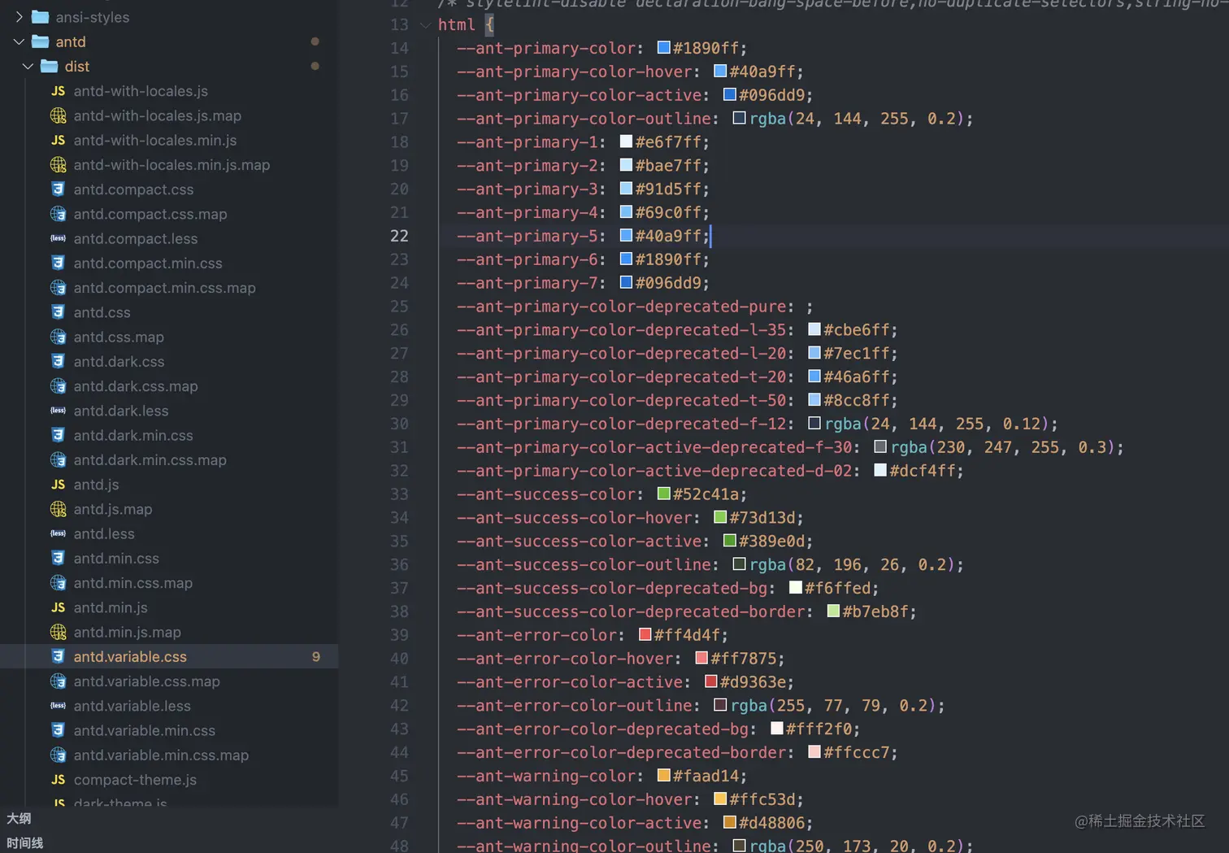This screenshot has width=1229, height=853.
Task: Click the CSS icon beside antd.variable.min.css
Action: [x=58, y=730]
